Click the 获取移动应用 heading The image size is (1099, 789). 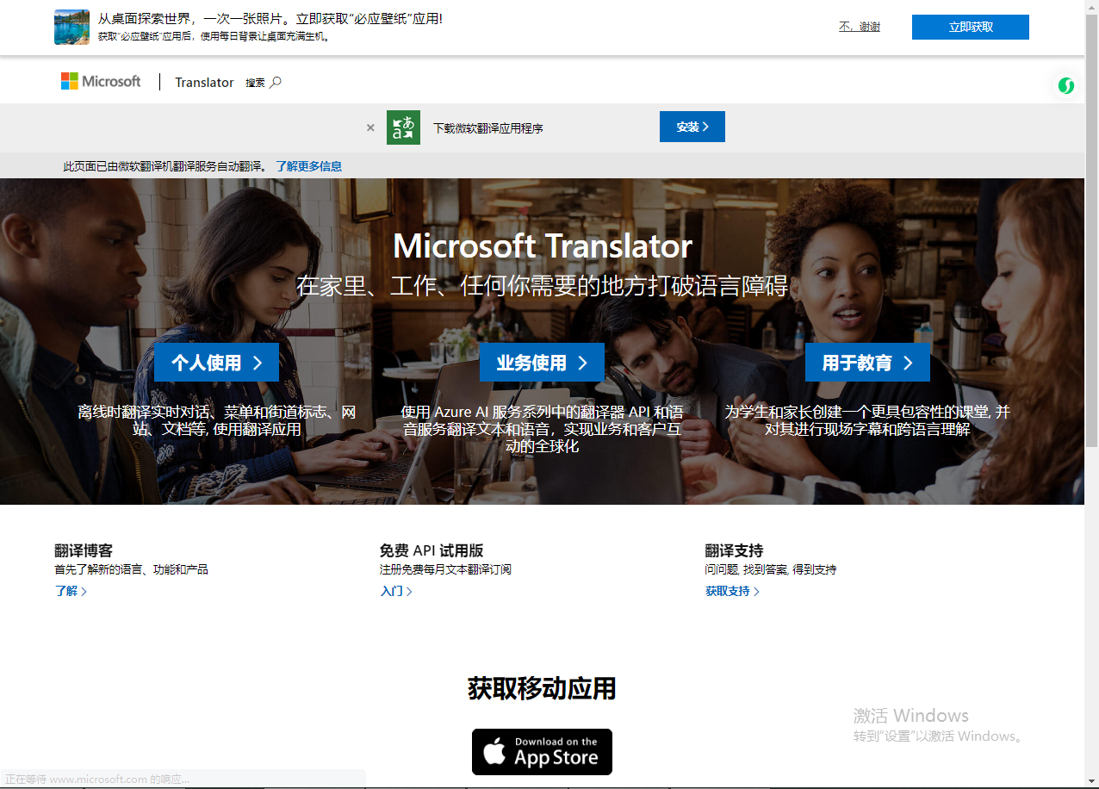point(542,688)
